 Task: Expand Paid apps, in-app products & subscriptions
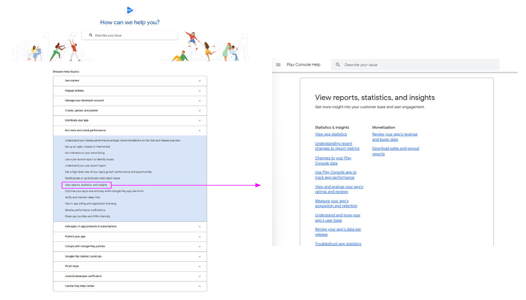(x=130, y=226)
